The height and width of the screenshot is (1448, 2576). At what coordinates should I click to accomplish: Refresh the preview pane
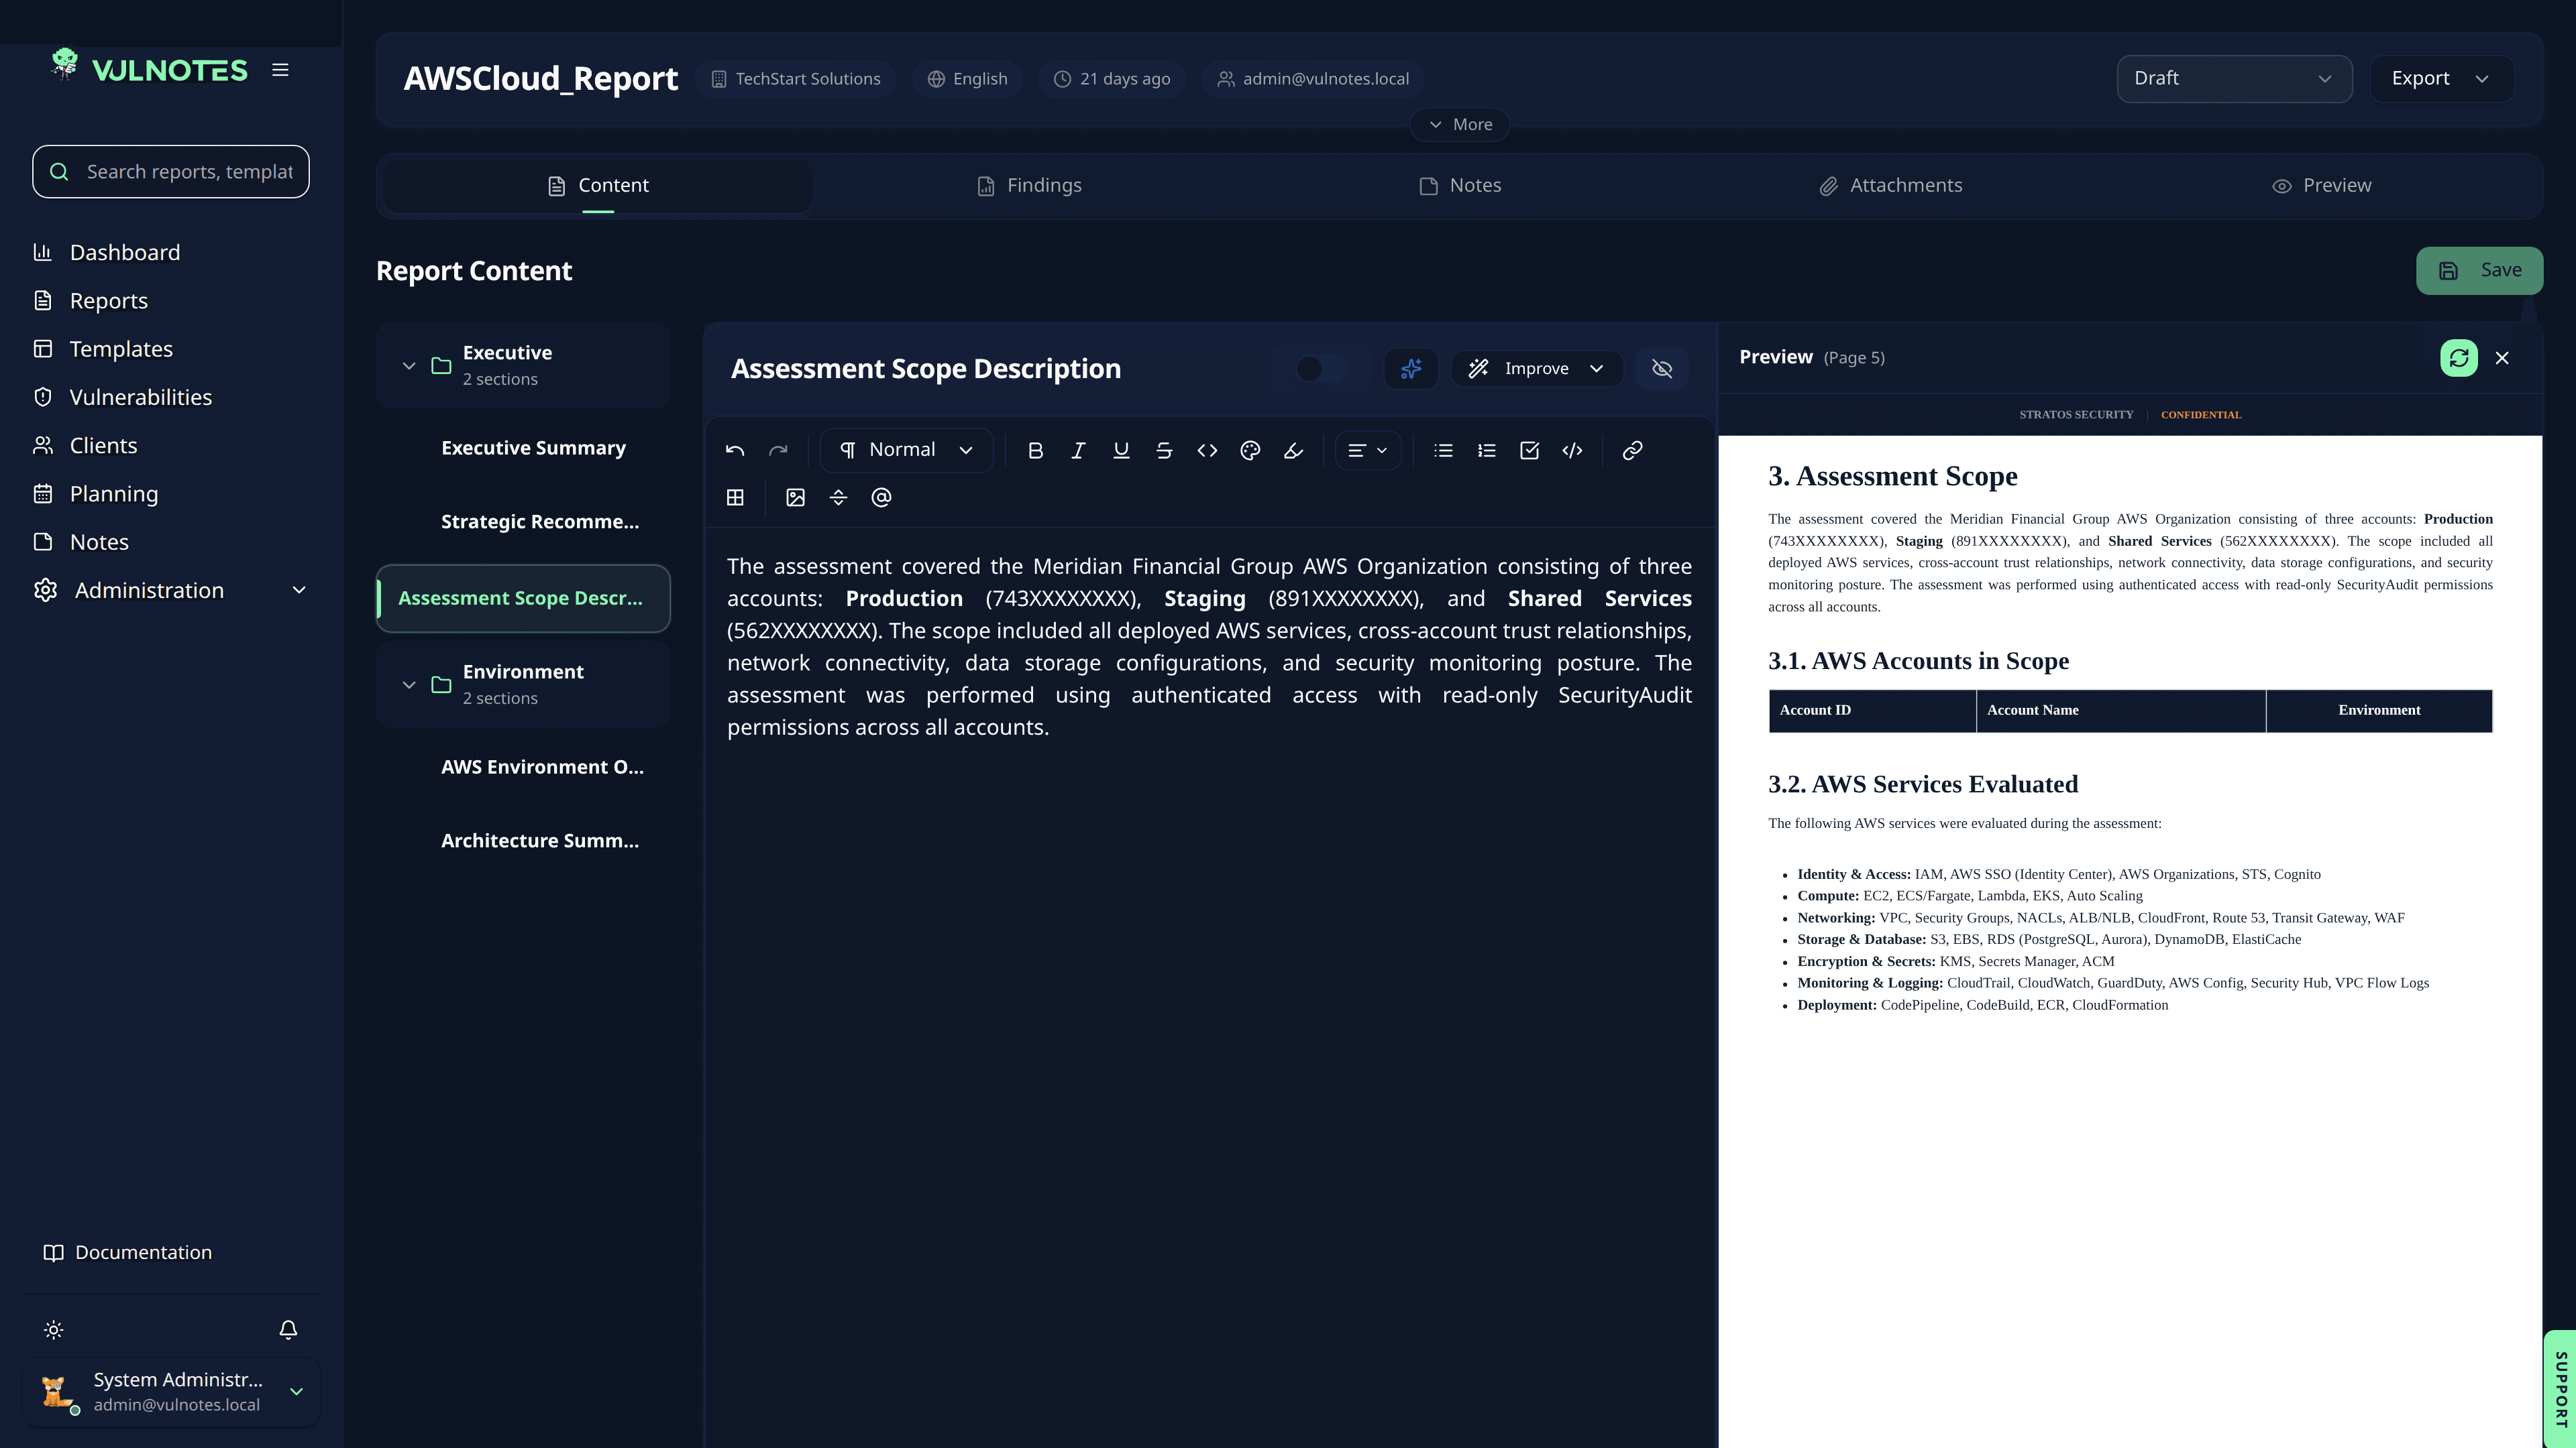click(2458, 358)
